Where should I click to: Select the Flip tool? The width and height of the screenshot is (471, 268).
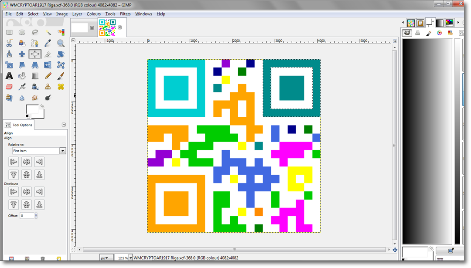coord(48,65)
